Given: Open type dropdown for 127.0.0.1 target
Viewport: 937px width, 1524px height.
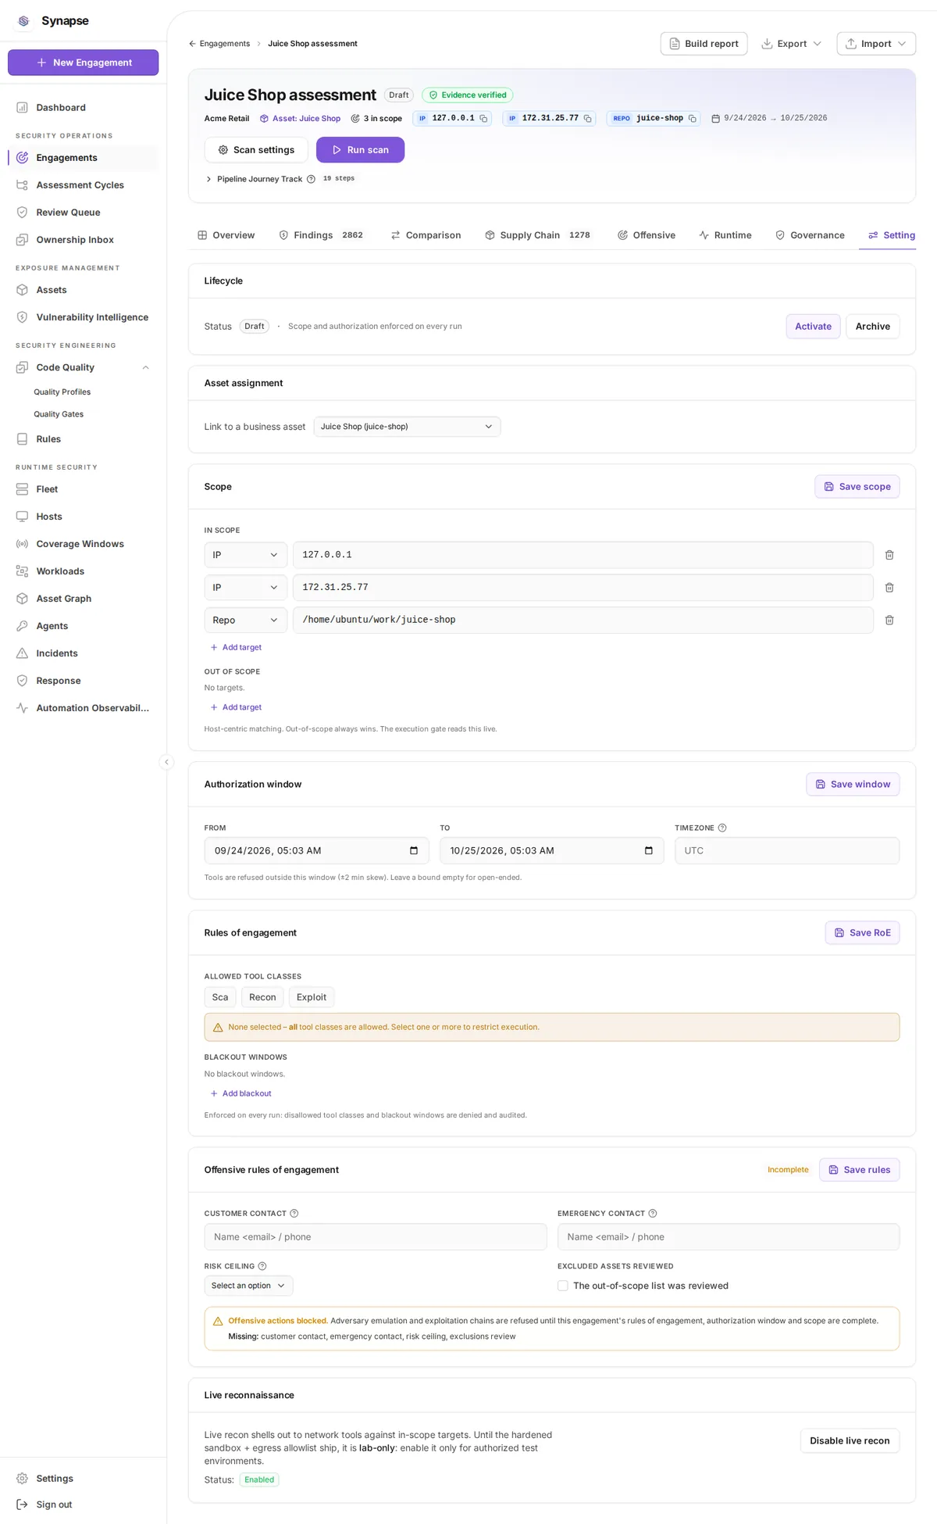Looking at the screenshot, I should [x=245, y=555].
